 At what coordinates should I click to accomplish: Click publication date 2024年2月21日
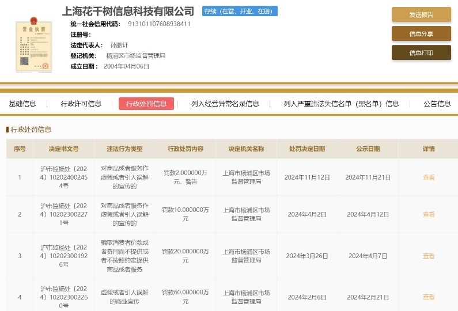coord(368,297)
